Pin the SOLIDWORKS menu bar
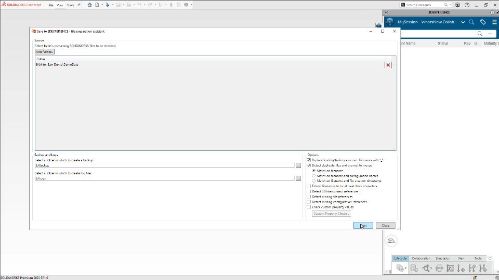The width and height of the screenshot is (499, 280). point(79,5)
